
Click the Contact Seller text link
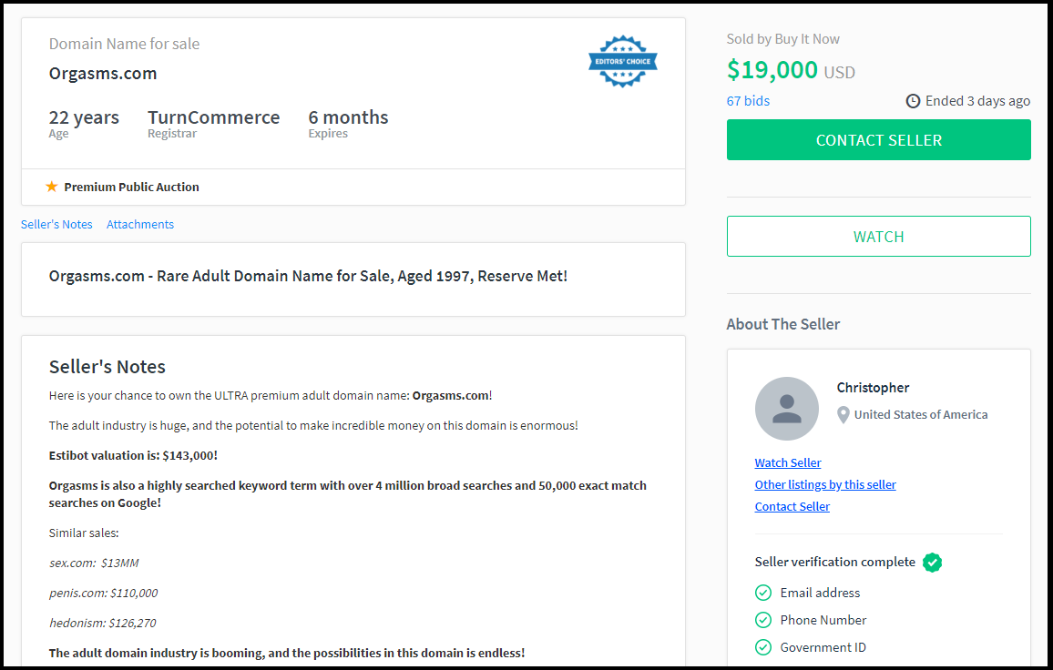(792, 506)
